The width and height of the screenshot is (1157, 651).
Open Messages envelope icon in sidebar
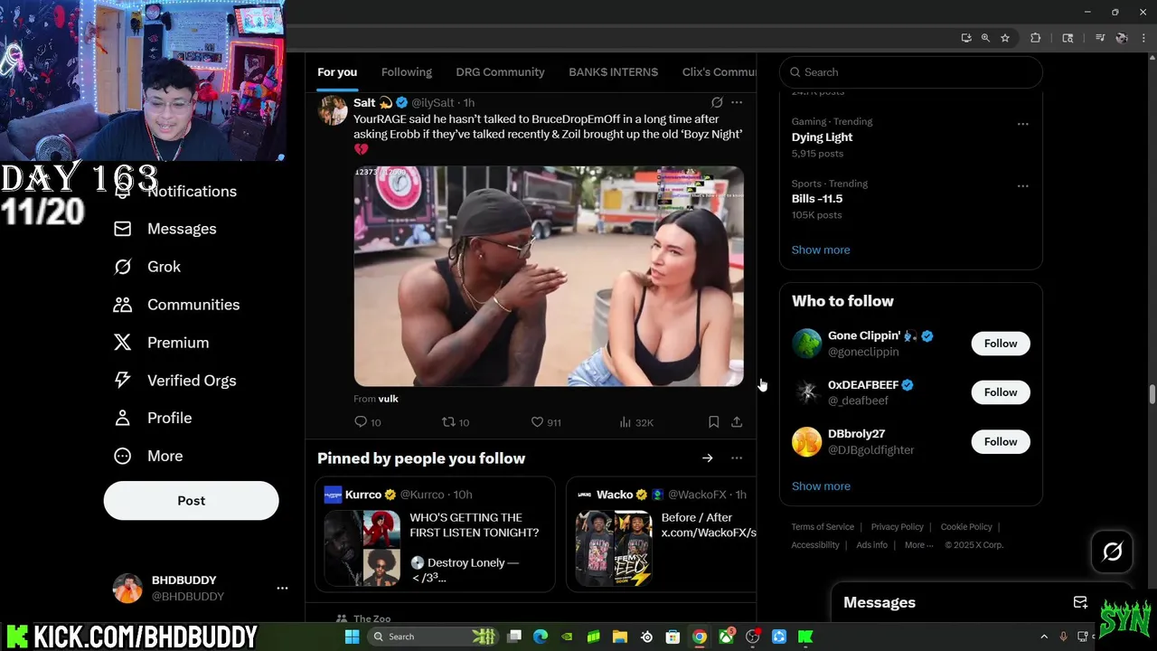[123, 229]
